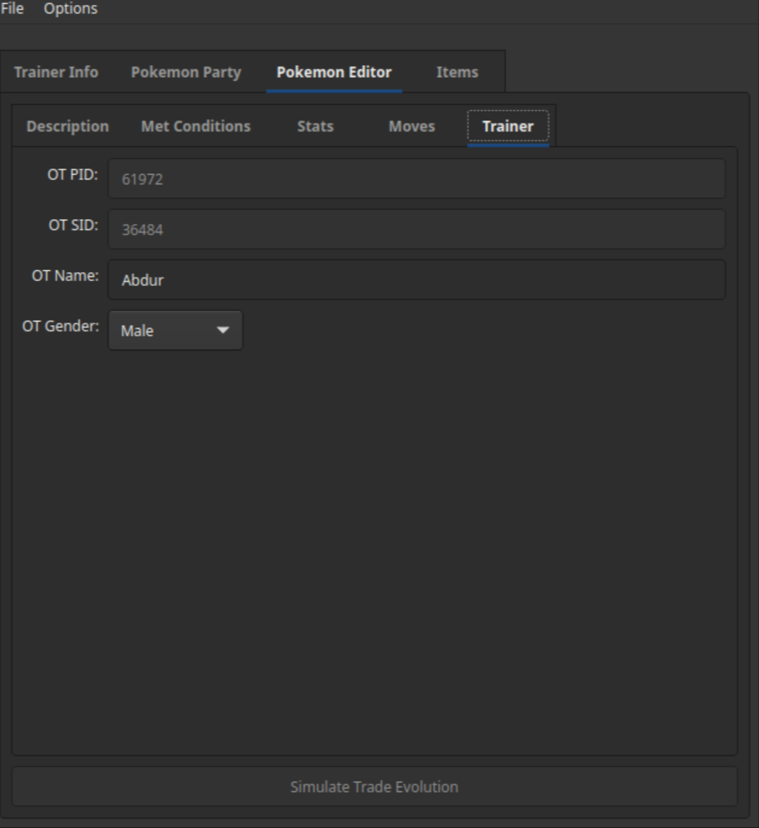The width and height of the screenshot is (759, 828).
Task: Switch to the Stats sub-tab
Action: point(315,127)
